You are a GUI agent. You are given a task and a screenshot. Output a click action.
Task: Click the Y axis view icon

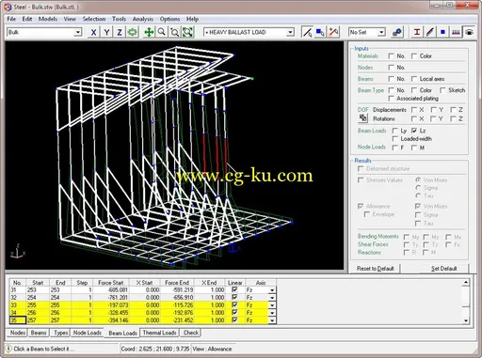106,32
